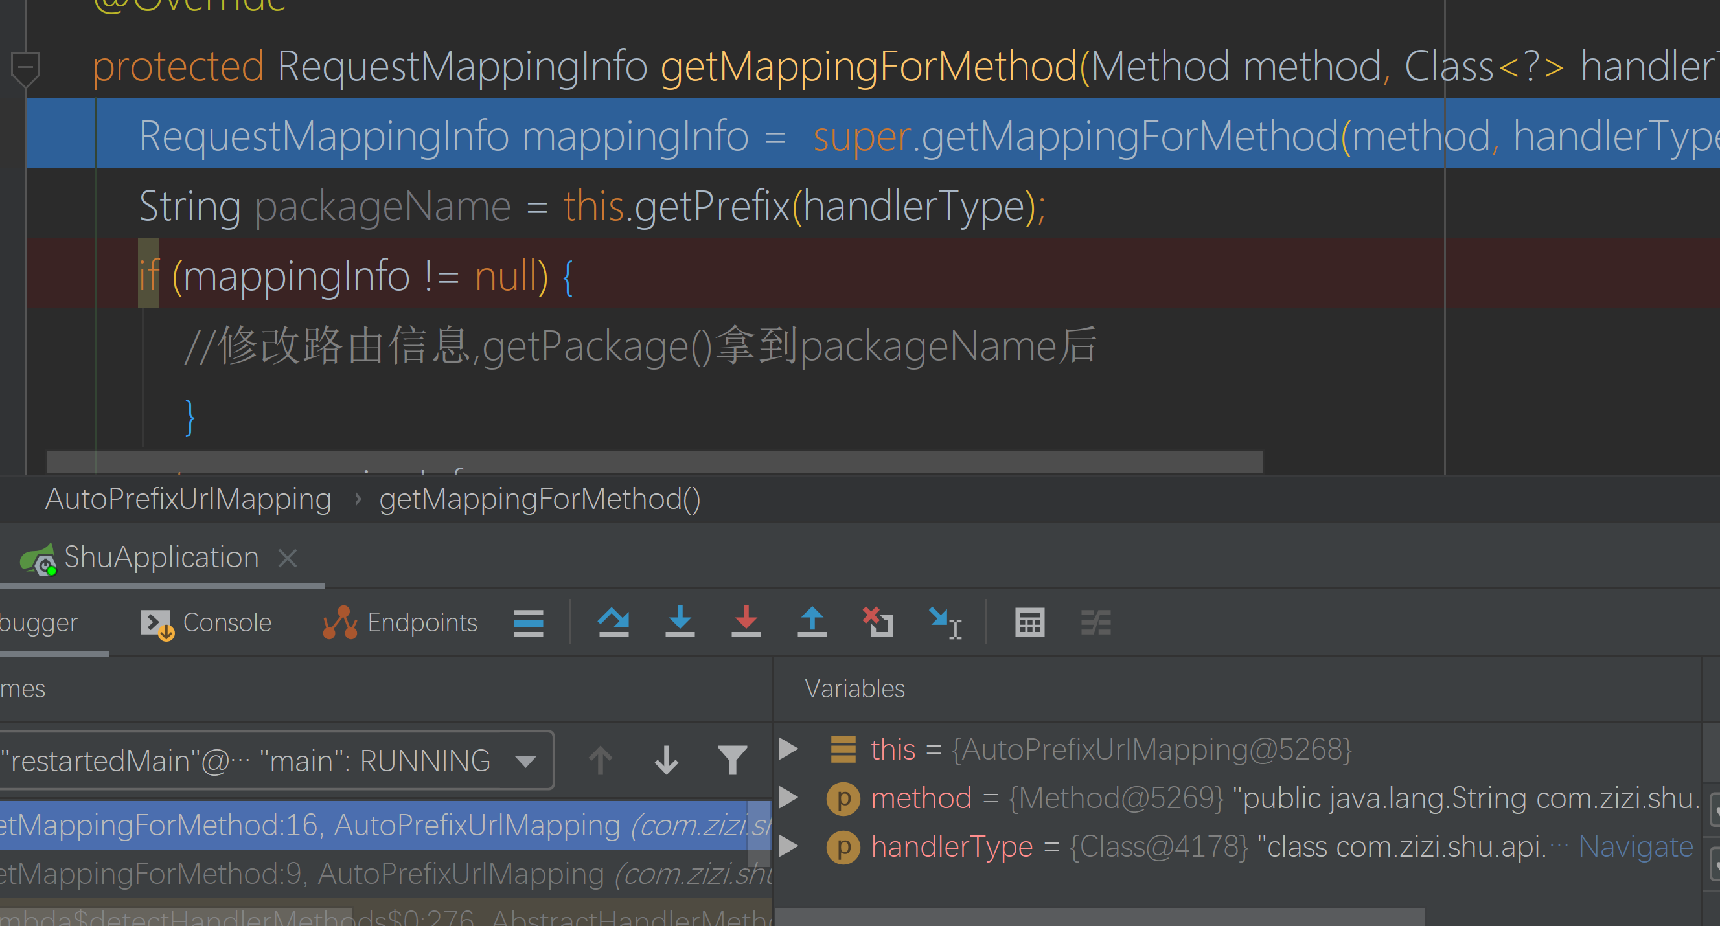Image resolution: width=1720 pixels, height=926 pixels.
Task: Expand the 'this' variable node
Action: pyautogui.click(x=788, y=749)
